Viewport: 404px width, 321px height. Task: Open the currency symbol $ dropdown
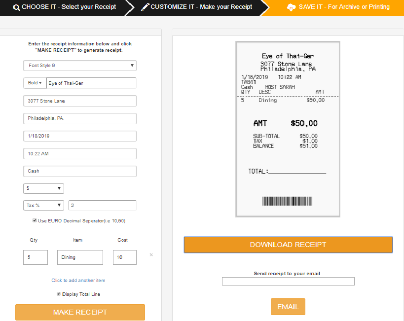click(x=43, y=188)
